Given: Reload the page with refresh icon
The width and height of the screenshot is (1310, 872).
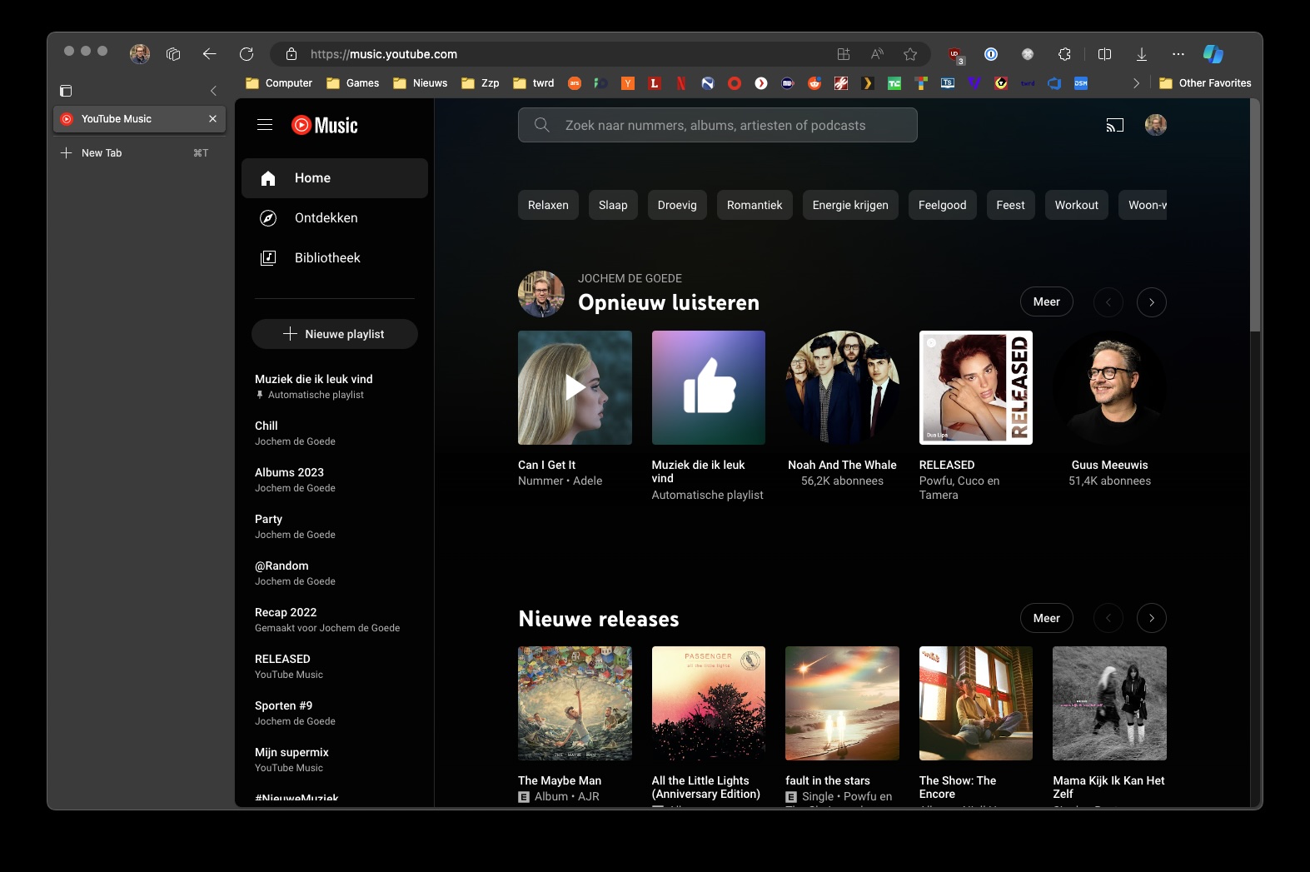Looking at the screenshot, I should 247,54.
